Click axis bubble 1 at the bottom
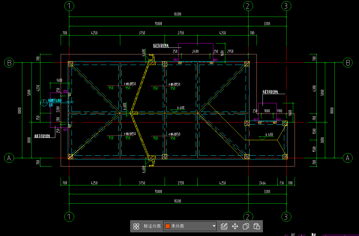Viewport: 359px width, 236px height. pos(69,217)
